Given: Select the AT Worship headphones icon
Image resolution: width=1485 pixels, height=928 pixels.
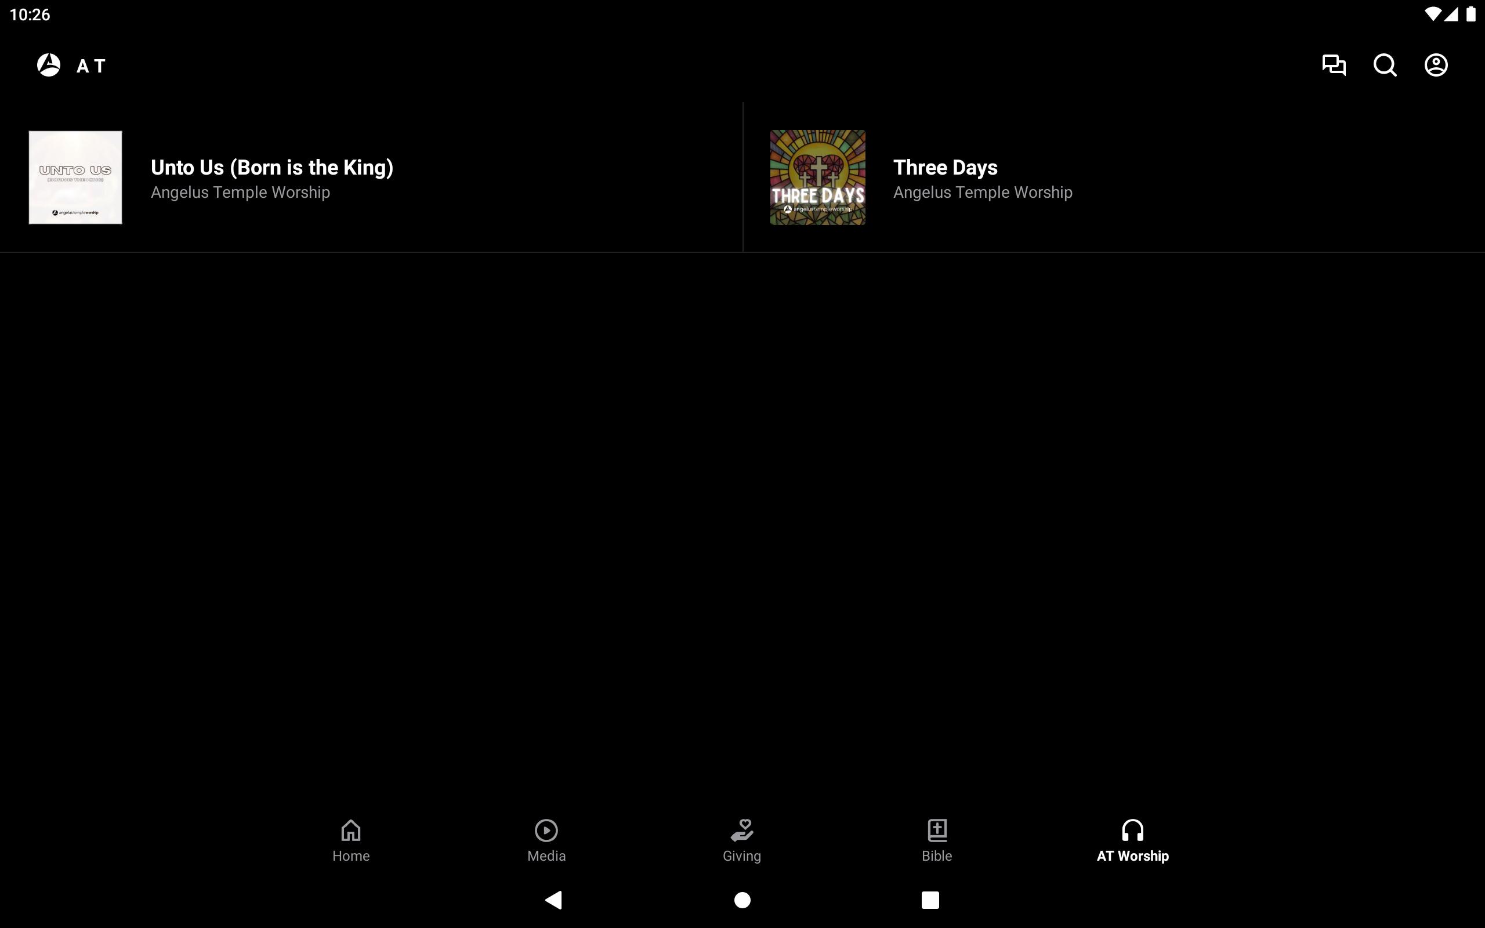Looking at the screenshot, I should pos(1133,831).
